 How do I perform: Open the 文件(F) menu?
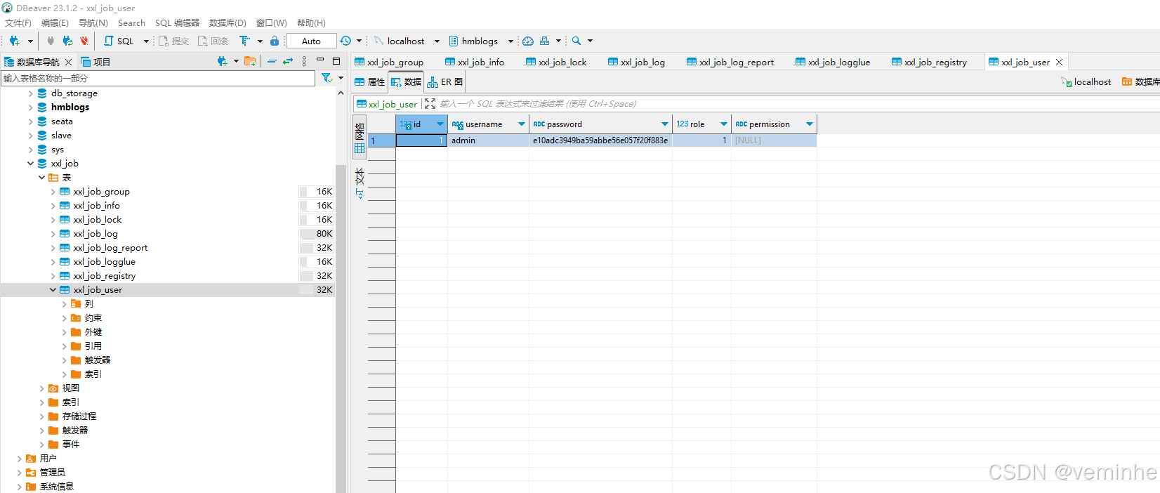click(x=18, y=22)
